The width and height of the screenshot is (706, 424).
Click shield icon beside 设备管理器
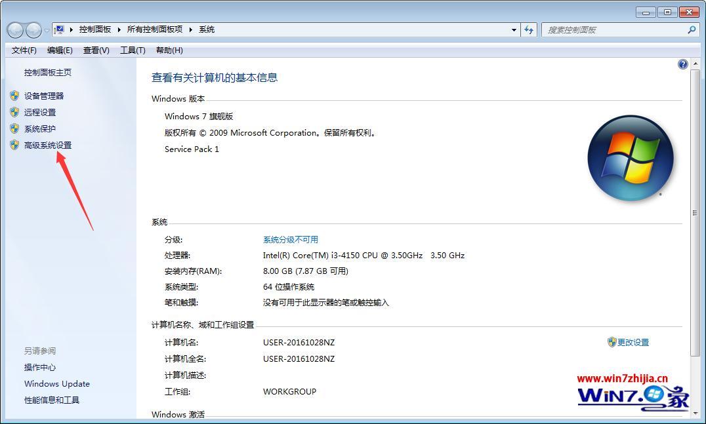[14, 96]
